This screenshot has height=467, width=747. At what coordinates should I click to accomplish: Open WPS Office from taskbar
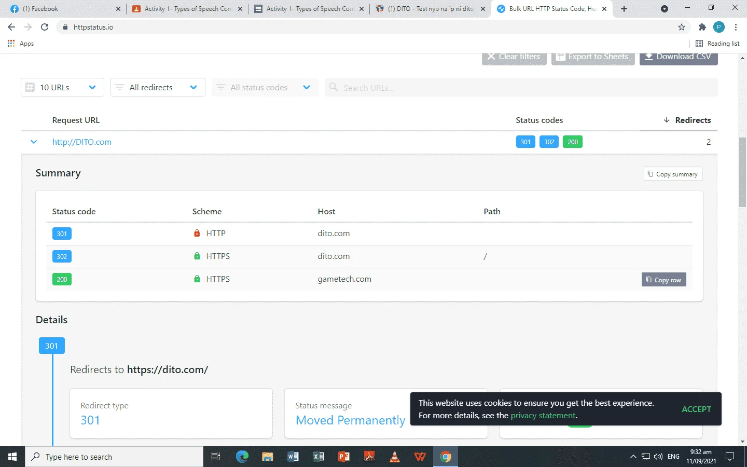pyautogui.click(x=420, y=457)
